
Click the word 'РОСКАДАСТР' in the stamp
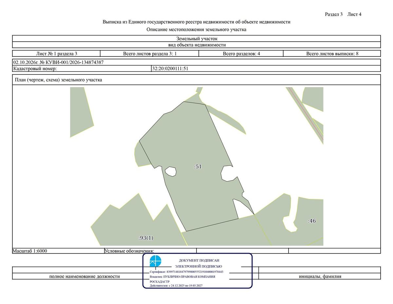159,282
